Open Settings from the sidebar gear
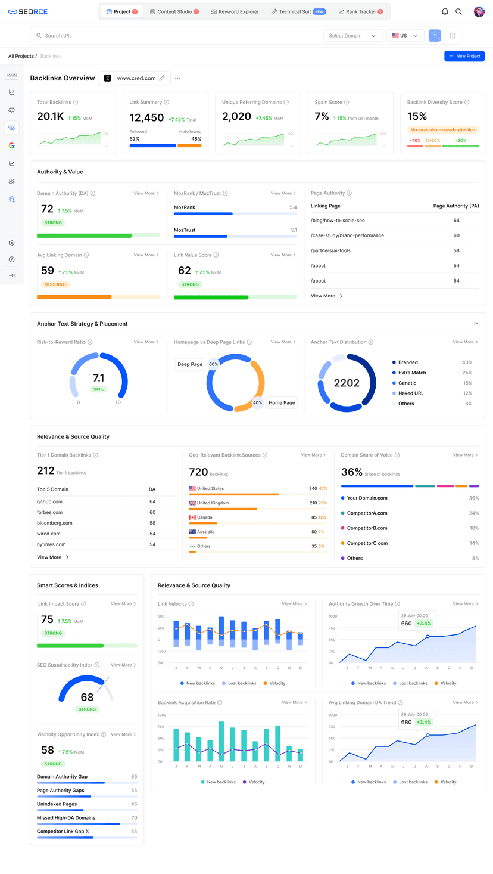This screenshot has width=493, height=874. point(12,243)
